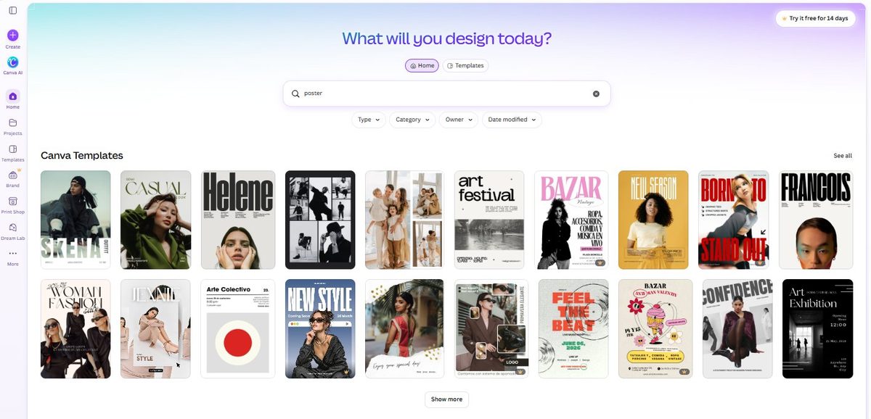
Task: Open the JENNIE style poster template
Action: click(x=155, y=328)
